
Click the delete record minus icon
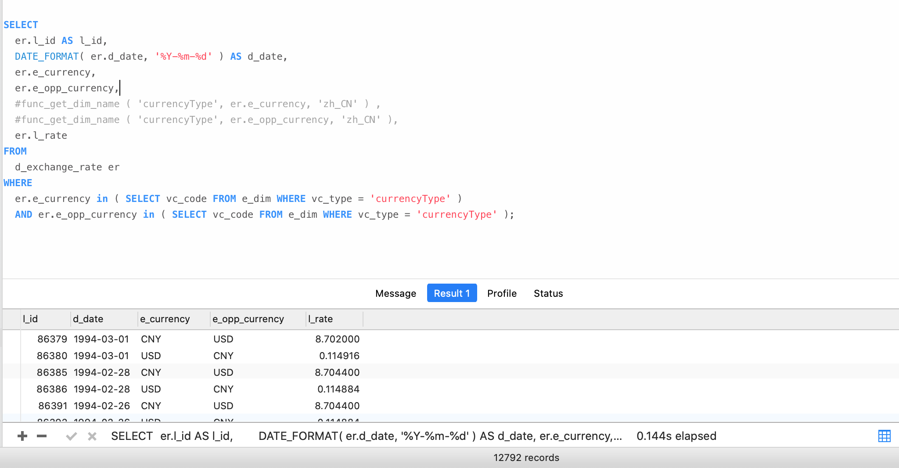42,436
